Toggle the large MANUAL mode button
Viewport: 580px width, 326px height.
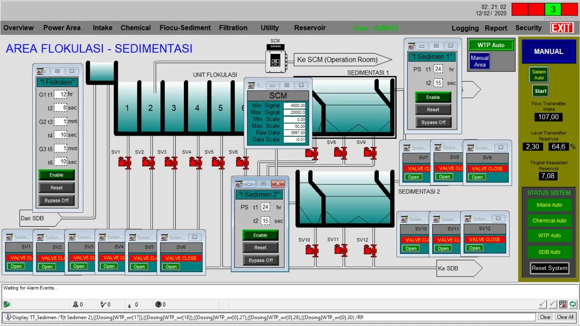[548, 51]
